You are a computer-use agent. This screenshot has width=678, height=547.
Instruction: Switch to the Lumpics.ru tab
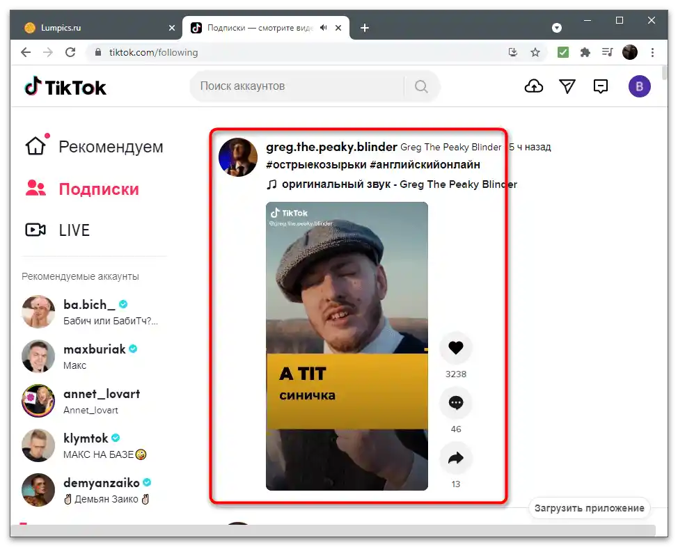(x=97, y=28)
